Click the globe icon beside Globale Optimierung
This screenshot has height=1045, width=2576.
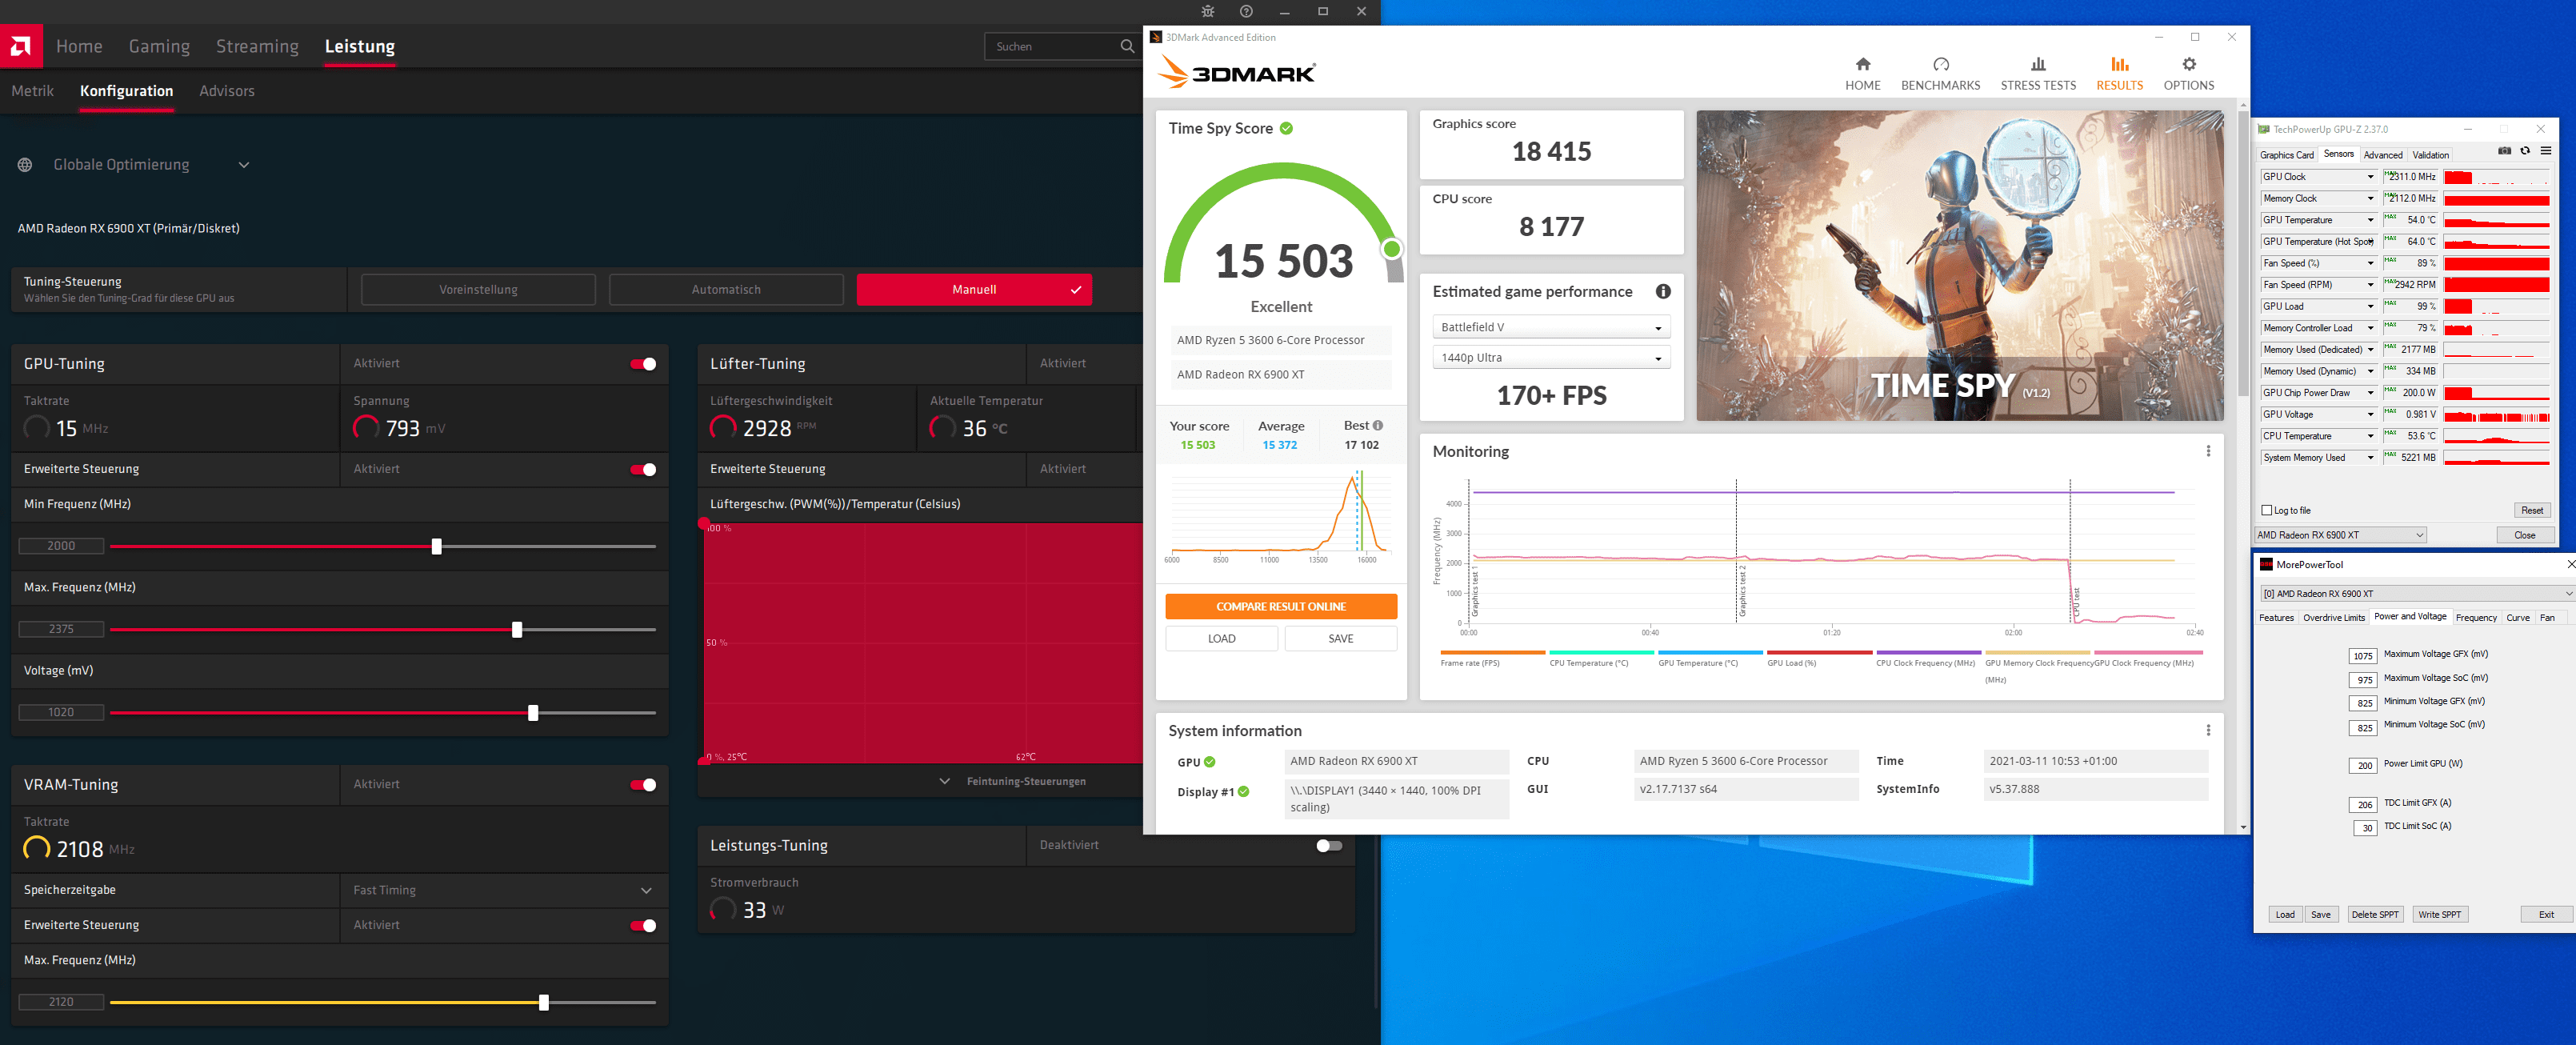click(x=25, y=165)
